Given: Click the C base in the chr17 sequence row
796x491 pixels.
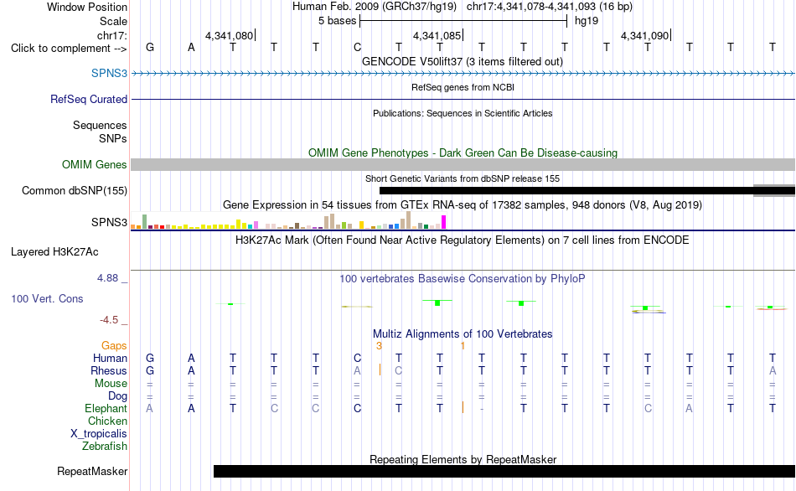Looking at the screenshot, I should point(358,47).
